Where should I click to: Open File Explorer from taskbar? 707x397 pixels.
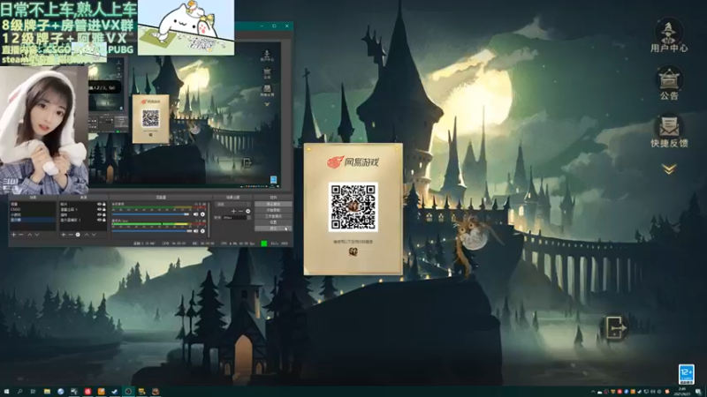[47, 392]
